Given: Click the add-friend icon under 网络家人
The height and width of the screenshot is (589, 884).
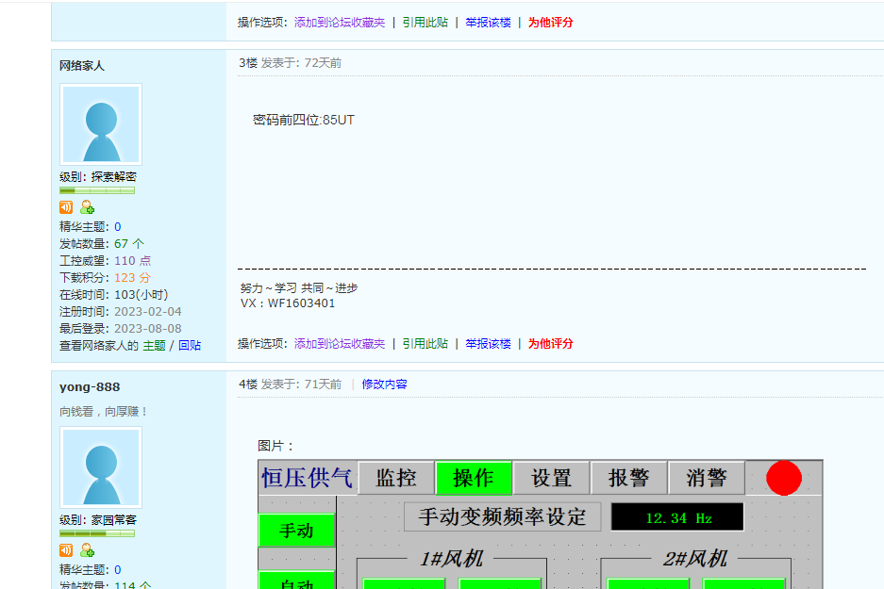Looking at the screenshot, I should [x=87, y=207].
